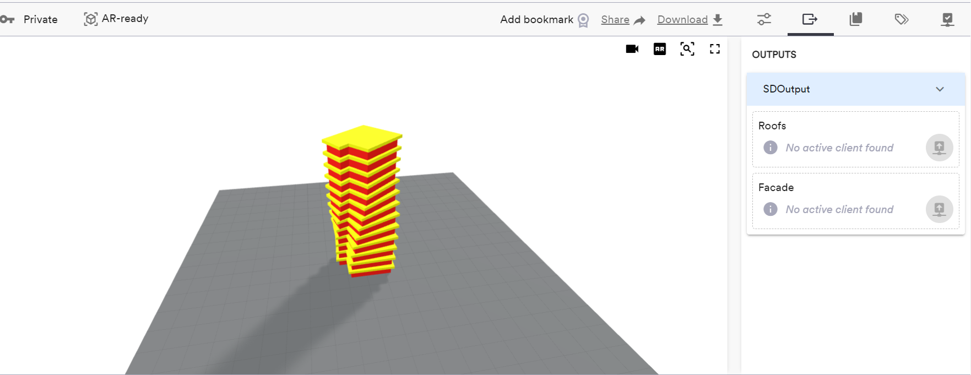Click the tags icon tab

901,19
